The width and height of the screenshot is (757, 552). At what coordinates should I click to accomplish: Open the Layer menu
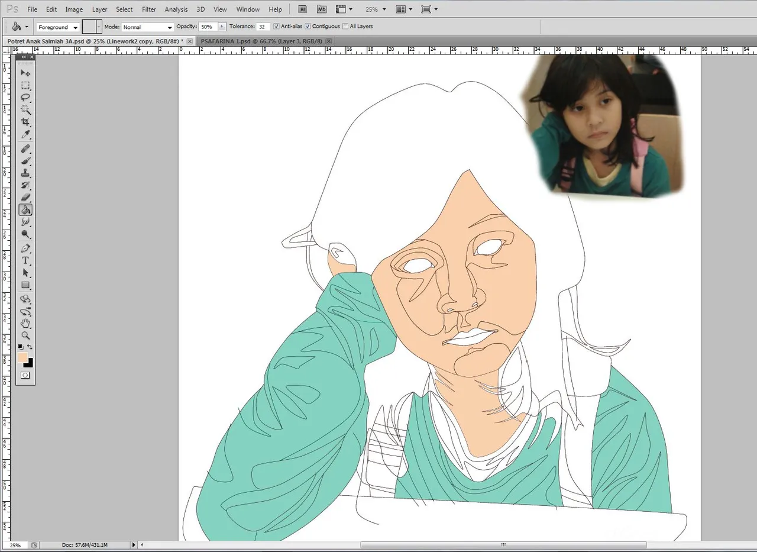(99, 9)
